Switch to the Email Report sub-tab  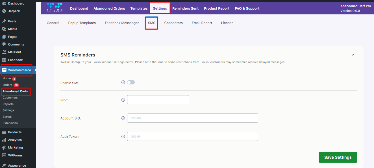(x=202, y=23)
